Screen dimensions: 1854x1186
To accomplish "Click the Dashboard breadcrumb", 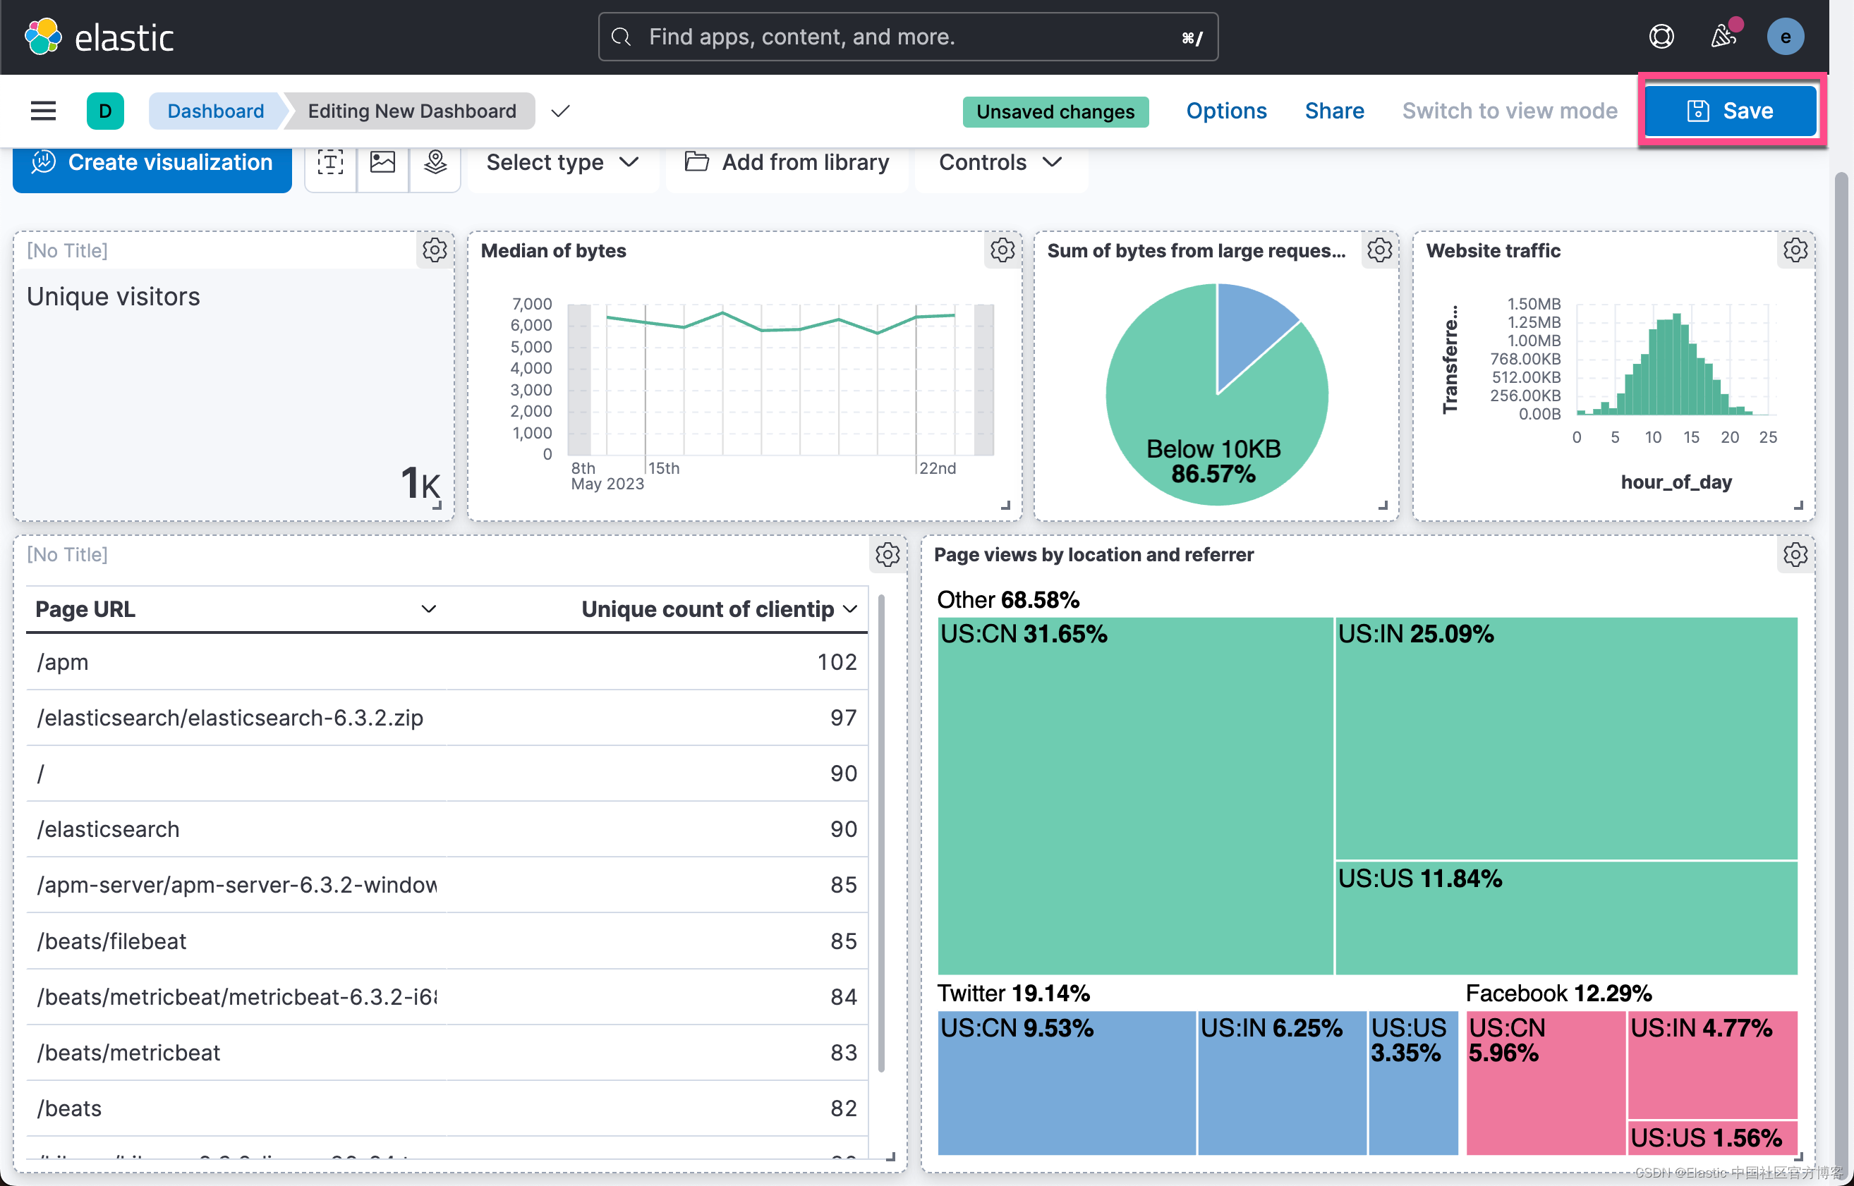I will pos(215,111).
